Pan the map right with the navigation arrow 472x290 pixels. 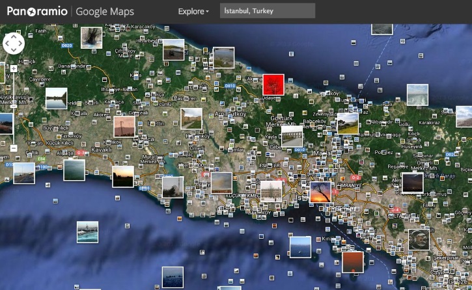(x=20, y=44)
